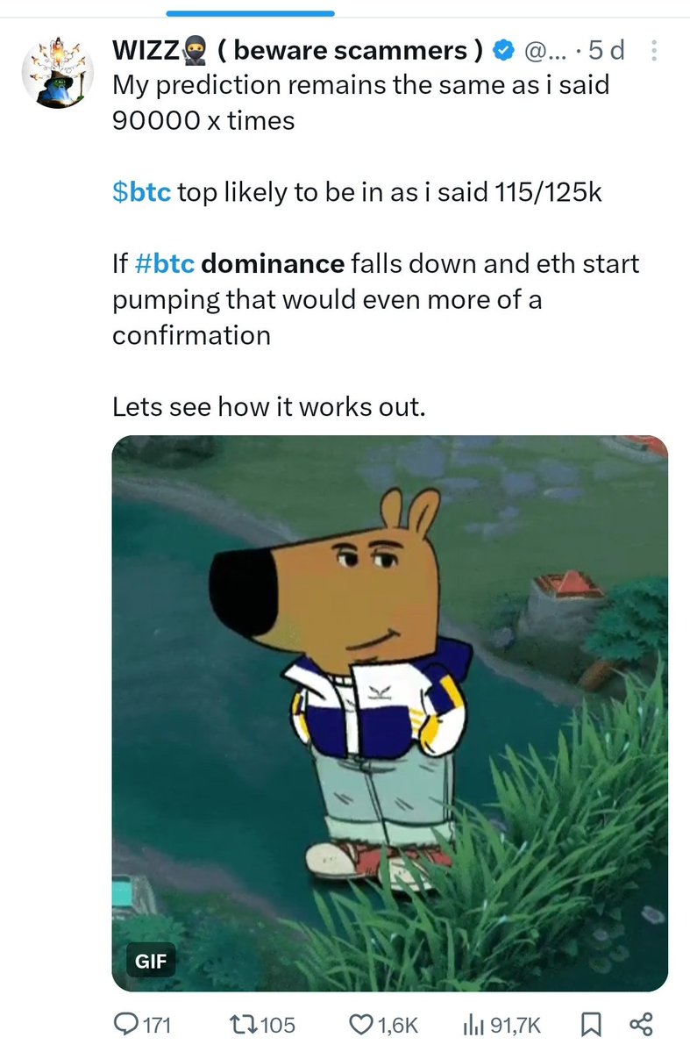Like the tweet with the heart icon
The width and height of the screenshot is (690, 1052).
point(360,1024)
